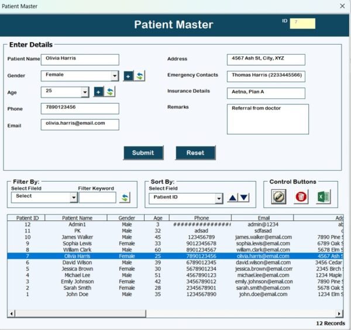This screenshot has height=330, width=351.
Task: Clear the filter with refresh icon
Action: 125,198
